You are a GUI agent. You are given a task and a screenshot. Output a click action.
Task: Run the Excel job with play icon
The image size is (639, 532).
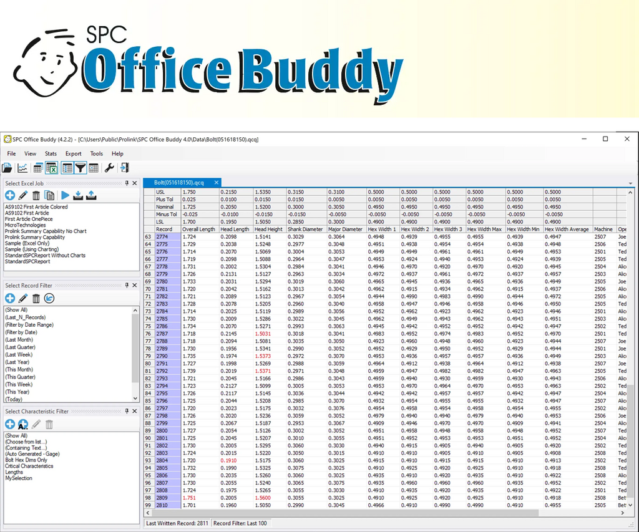click(x=65, y=196)
